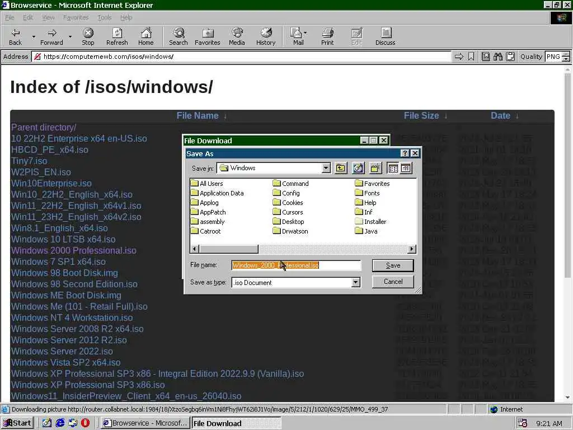Click the Save As help question button
The height and width of the screenshot is (430, 573).
pyautogui.click(x=405, y=153)
